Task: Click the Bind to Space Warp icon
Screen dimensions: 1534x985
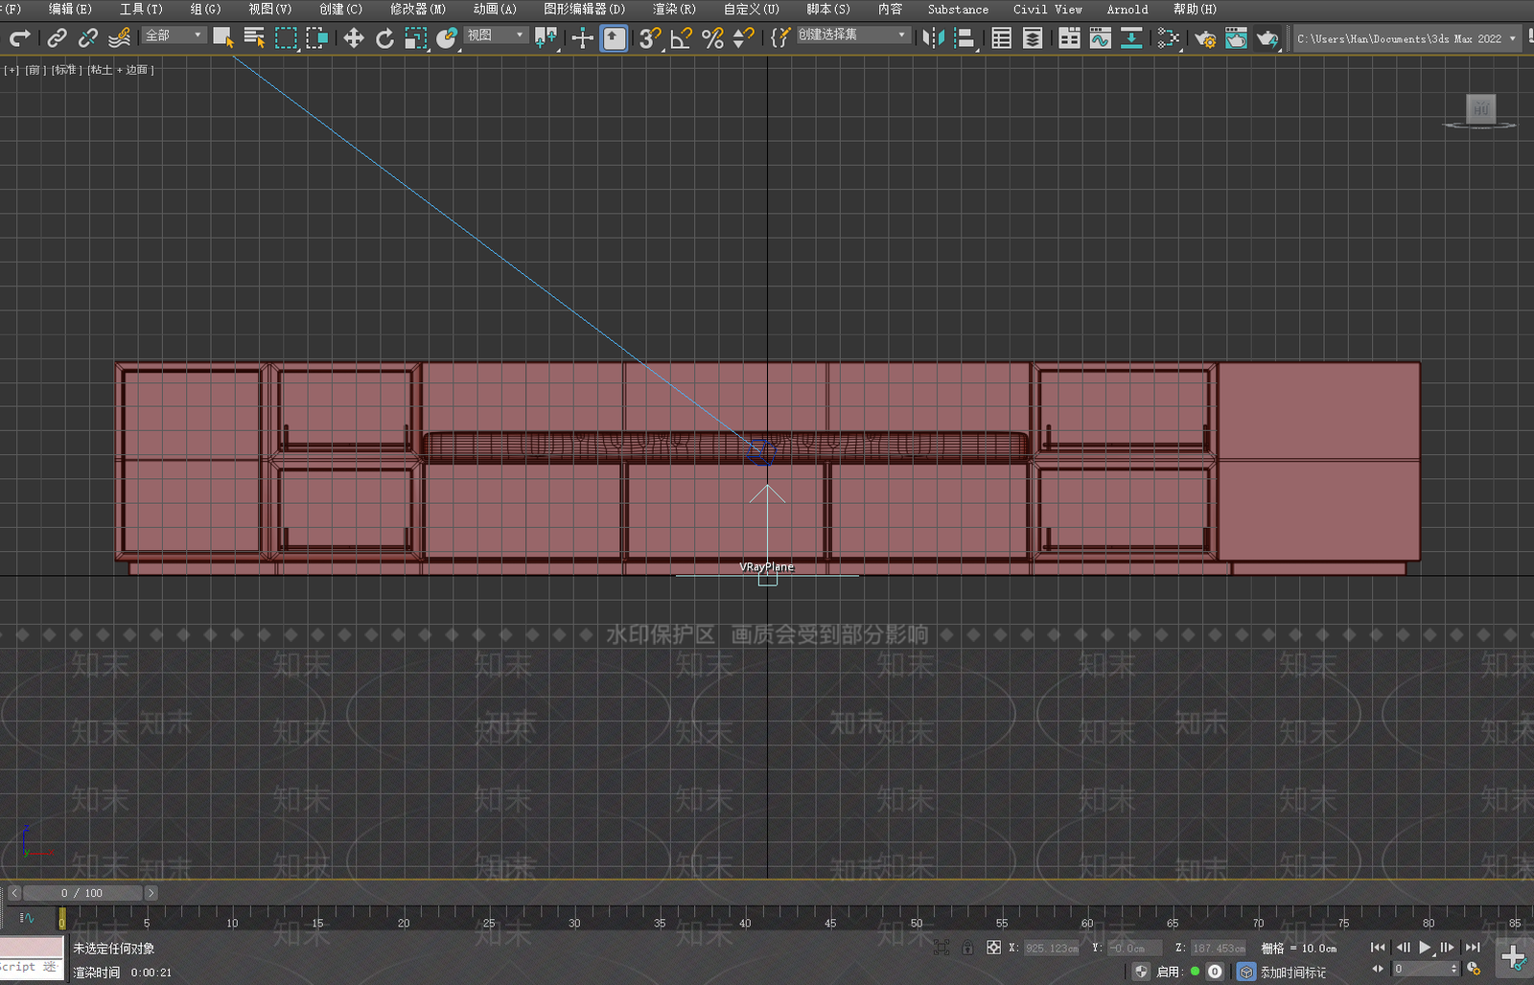Action: 119,38
